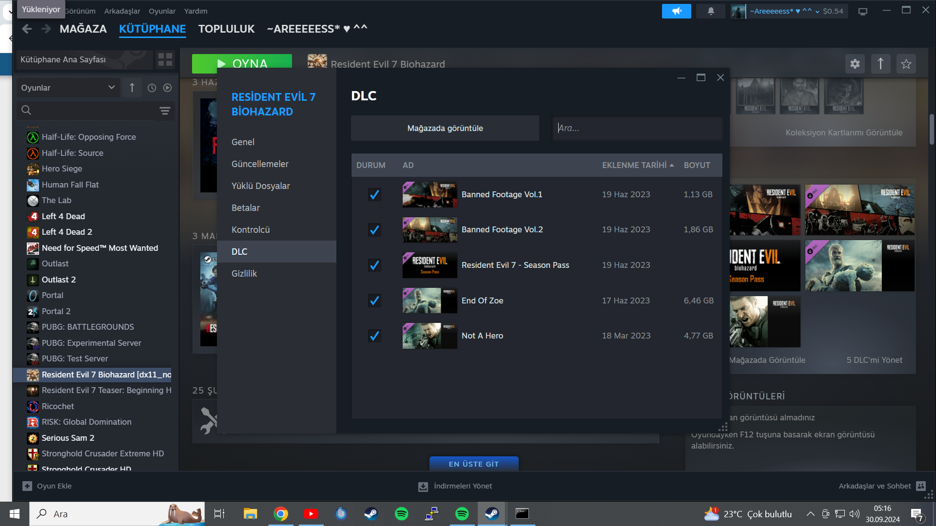The height and width of the screenshot is (526, 936).
Task: Disable the Not A Hero DLC
Action: point(374,336)
